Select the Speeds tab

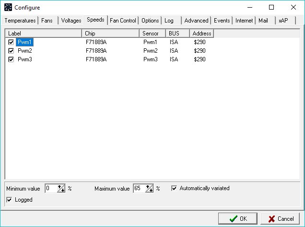95,20
